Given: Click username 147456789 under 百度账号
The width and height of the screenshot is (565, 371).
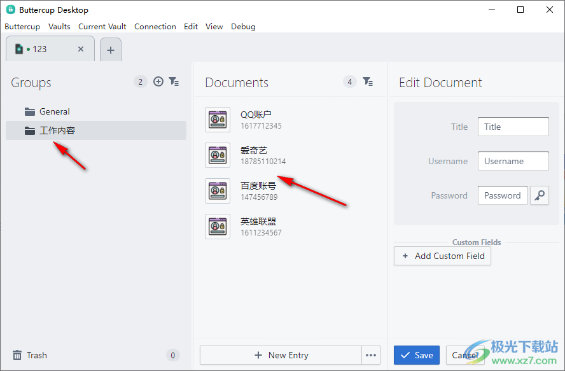Looking at the screenshot, I should pyautogui.click(x=259, y=197).
